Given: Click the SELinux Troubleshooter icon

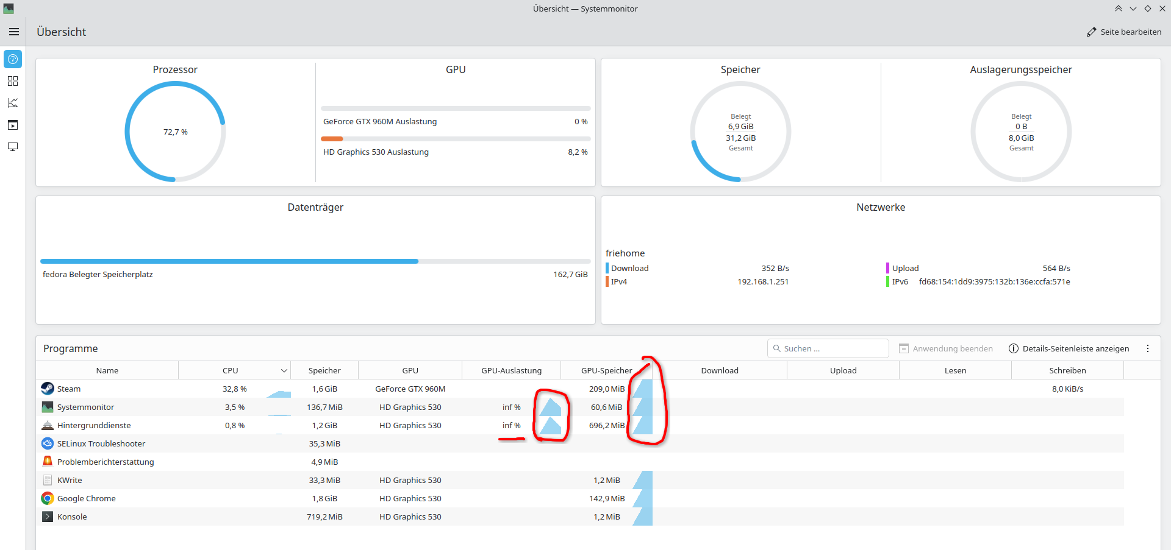Looking at the screenshot, I should click(48, 443).
